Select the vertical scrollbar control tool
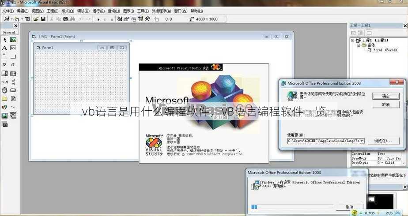 pos(13,82)
